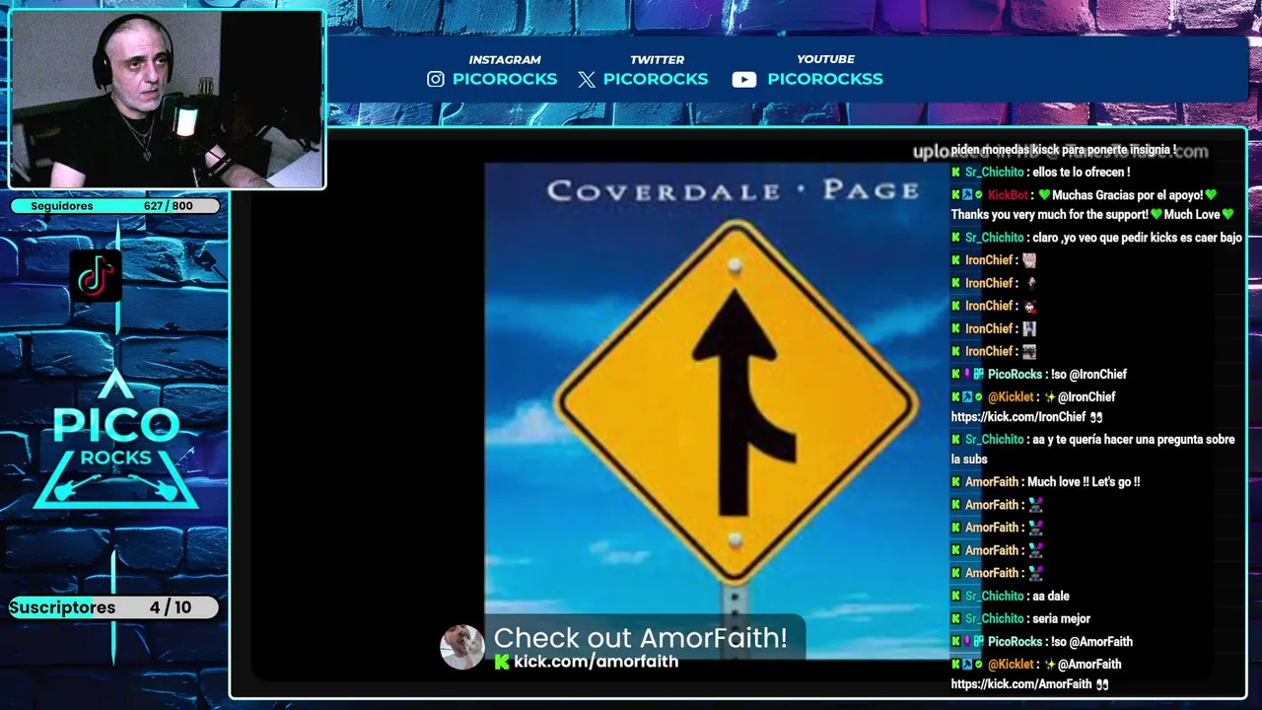Open kick.com/amorfaith link in the banner
This screenshot has width=1262, height=710.
[x=596, y=662]
